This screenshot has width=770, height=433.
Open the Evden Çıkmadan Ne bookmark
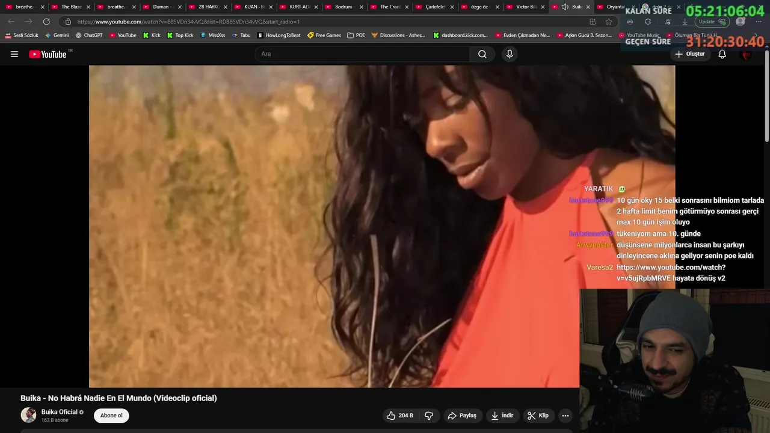pyautogui.click(x=523, y=35)
